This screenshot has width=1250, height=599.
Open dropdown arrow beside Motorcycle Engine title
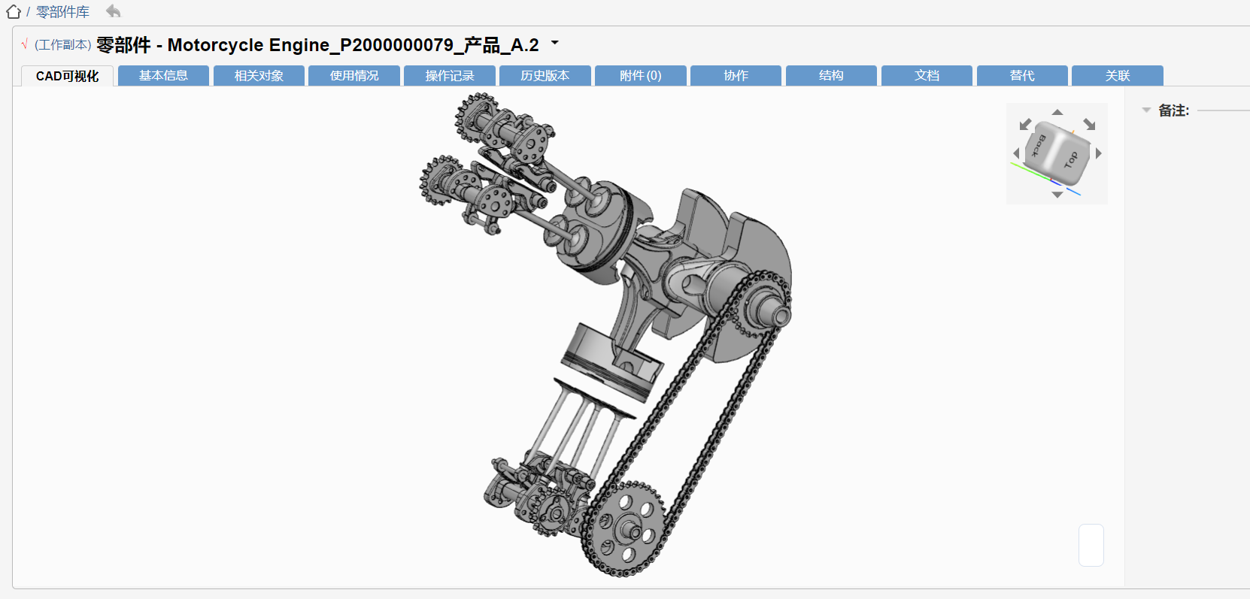[x=555, y=43]
